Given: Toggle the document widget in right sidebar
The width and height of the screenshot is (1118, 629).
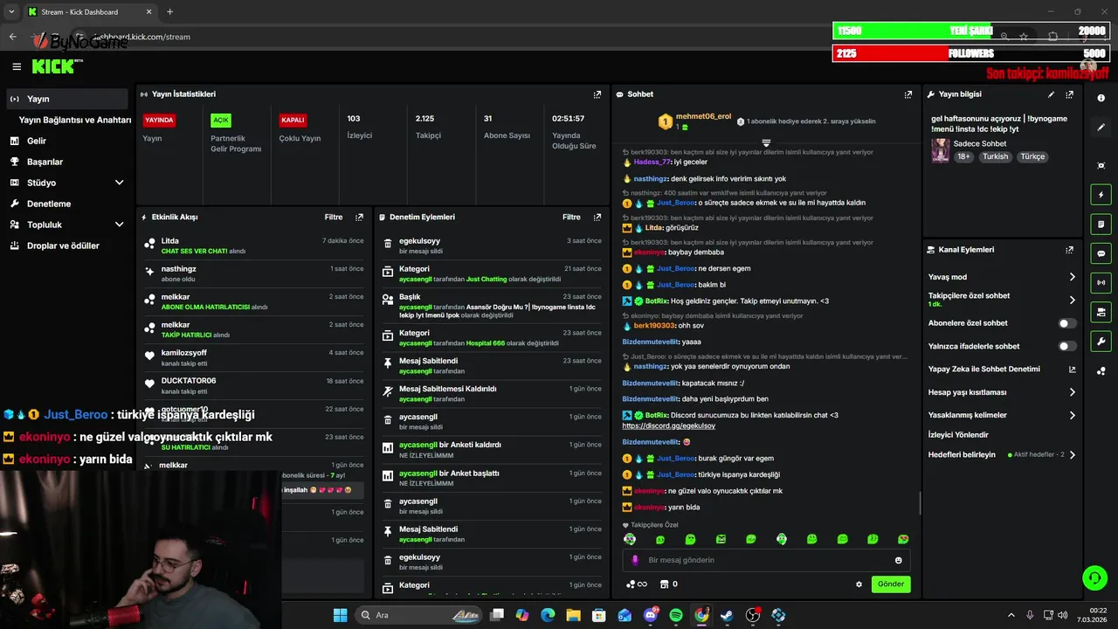Looking at the screenshot, I should tap(1101, 224).
